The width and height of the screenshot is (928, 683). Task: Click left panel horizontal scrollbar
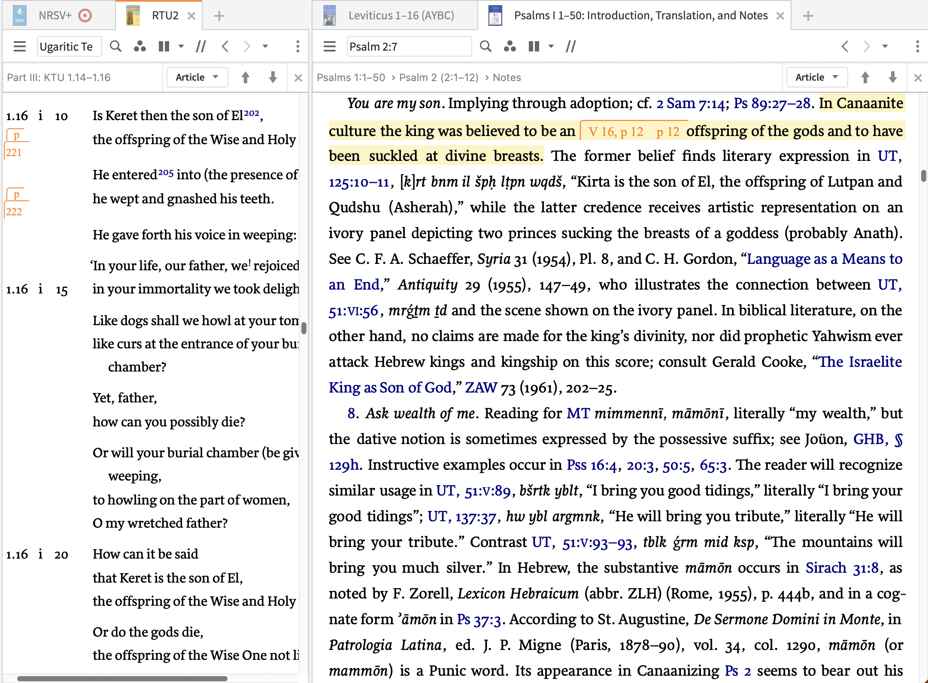coord(122,679)
